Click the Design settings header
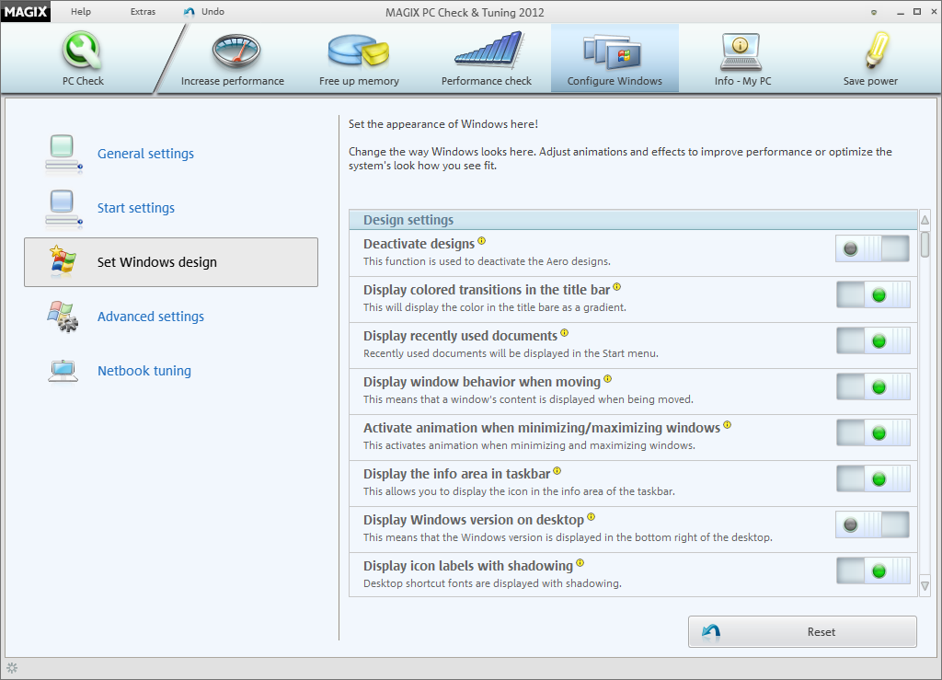942x680 pixels. 633,220
